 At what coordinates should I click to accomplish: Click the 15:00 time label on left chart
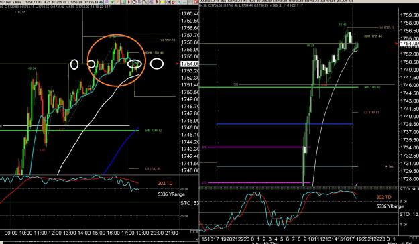pyautogui.click(x=99, y=233)
